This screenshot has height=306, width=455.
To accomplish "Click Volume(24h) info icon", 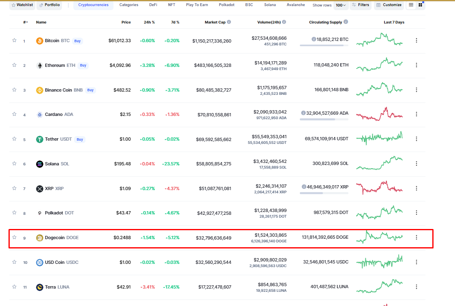I will (284, 22).
